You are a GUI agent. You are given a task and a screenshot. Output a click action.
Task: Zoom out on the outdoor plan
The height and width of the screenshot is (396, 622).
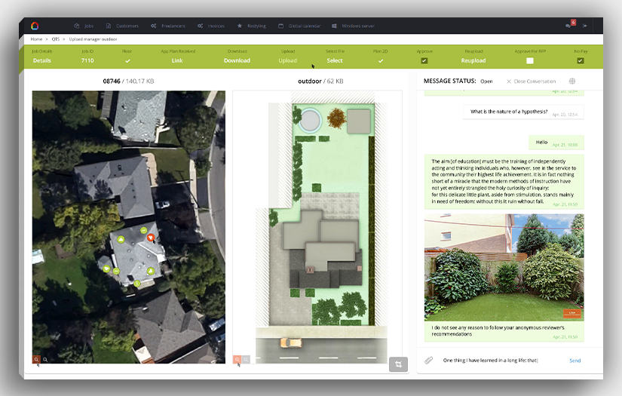[x=246, y=360]
